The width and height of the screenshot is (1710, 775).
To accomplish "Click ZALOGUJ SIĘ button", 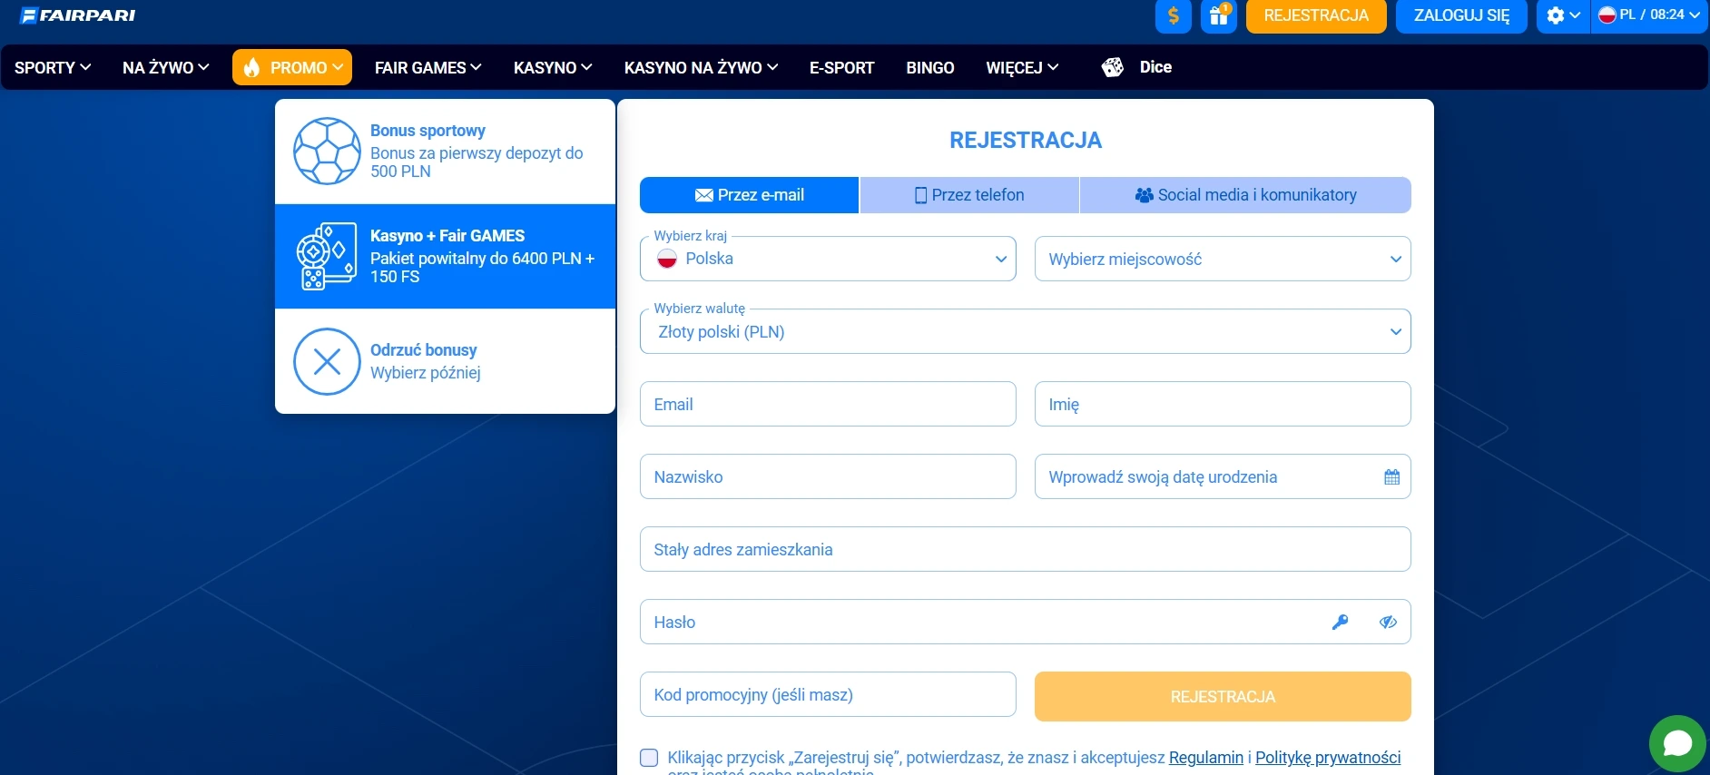I will coord(1461,15).
